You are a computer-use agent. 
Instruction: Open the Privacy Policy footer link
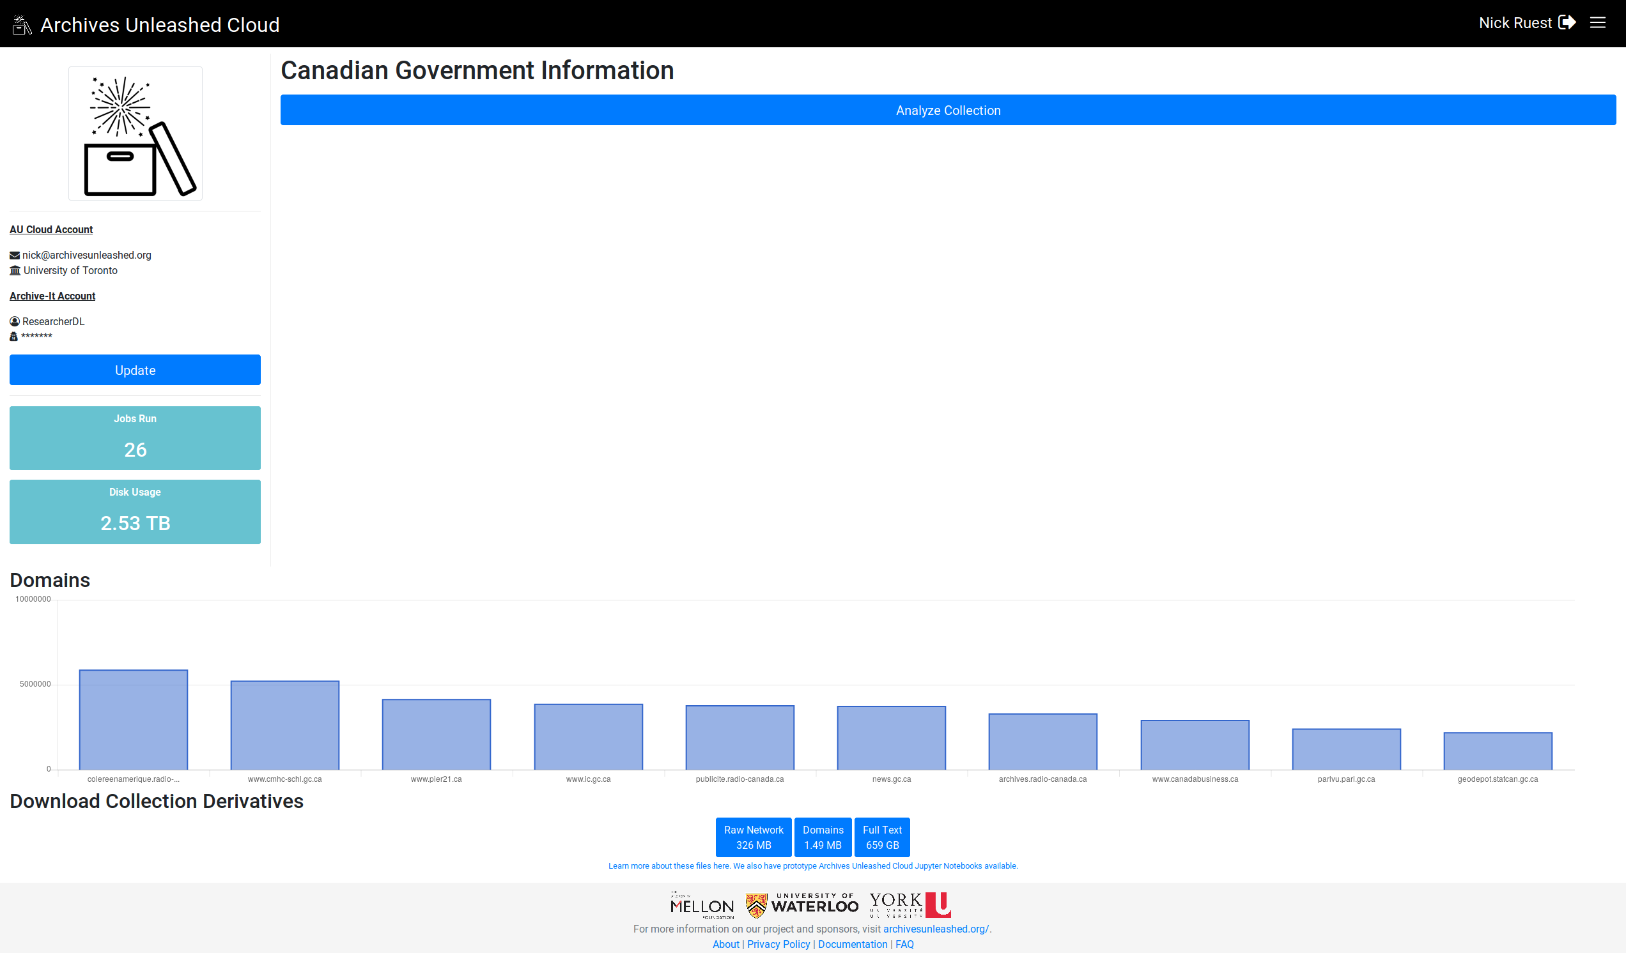(x=778, y=945)
